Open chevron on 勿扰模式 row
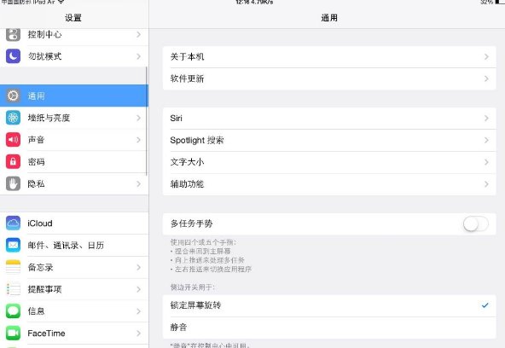Viewport: 505px width, 348px height. 139,56
